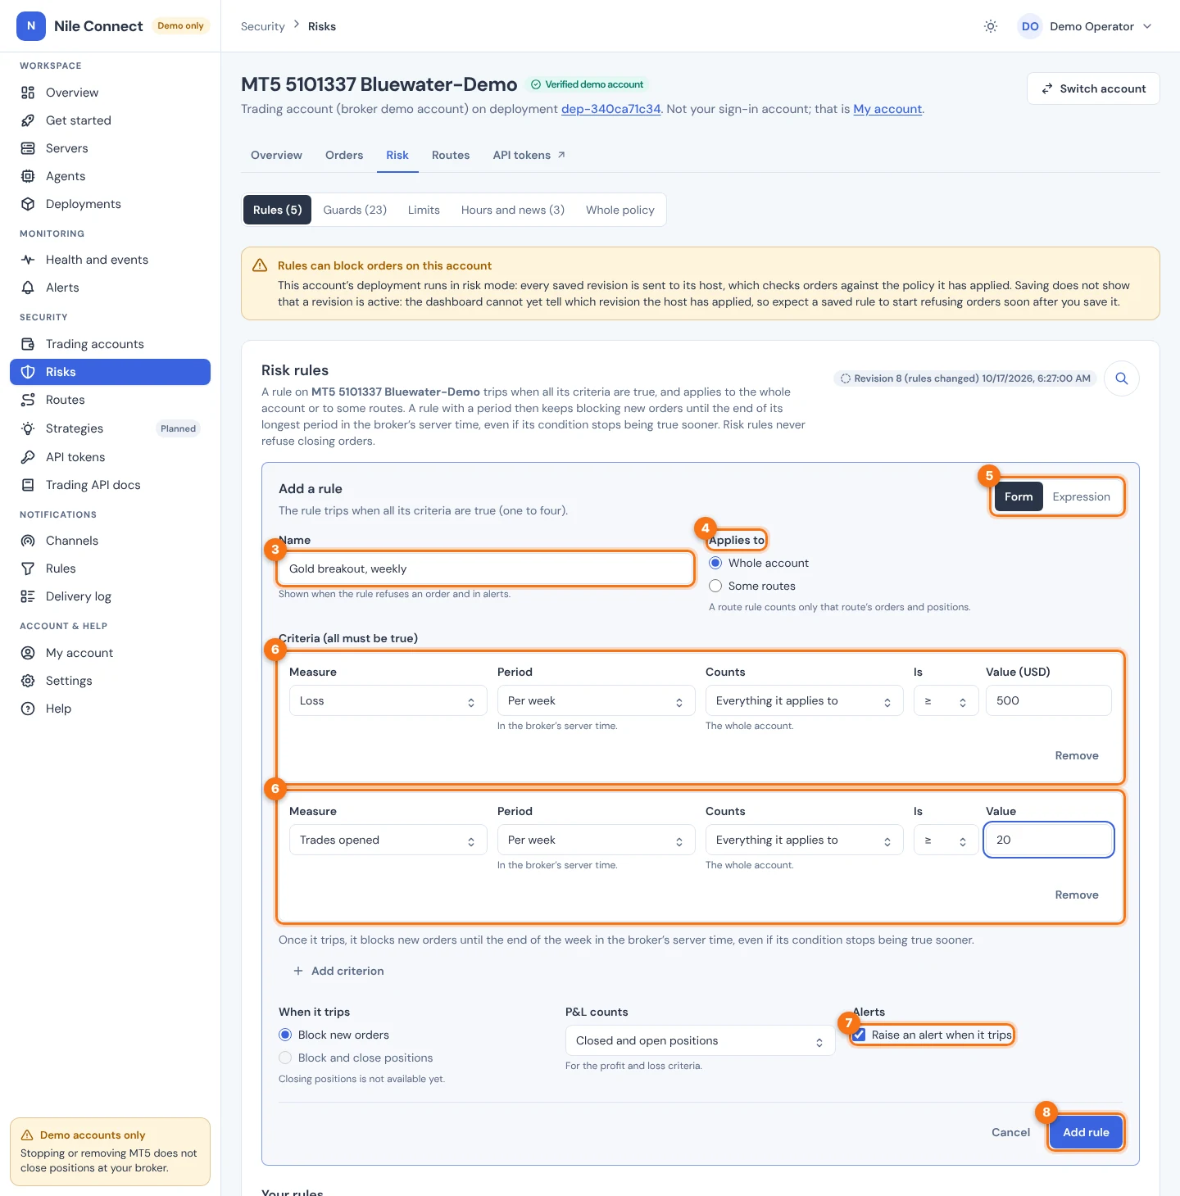Open the Loss measure dropdown

coord(388,700)
